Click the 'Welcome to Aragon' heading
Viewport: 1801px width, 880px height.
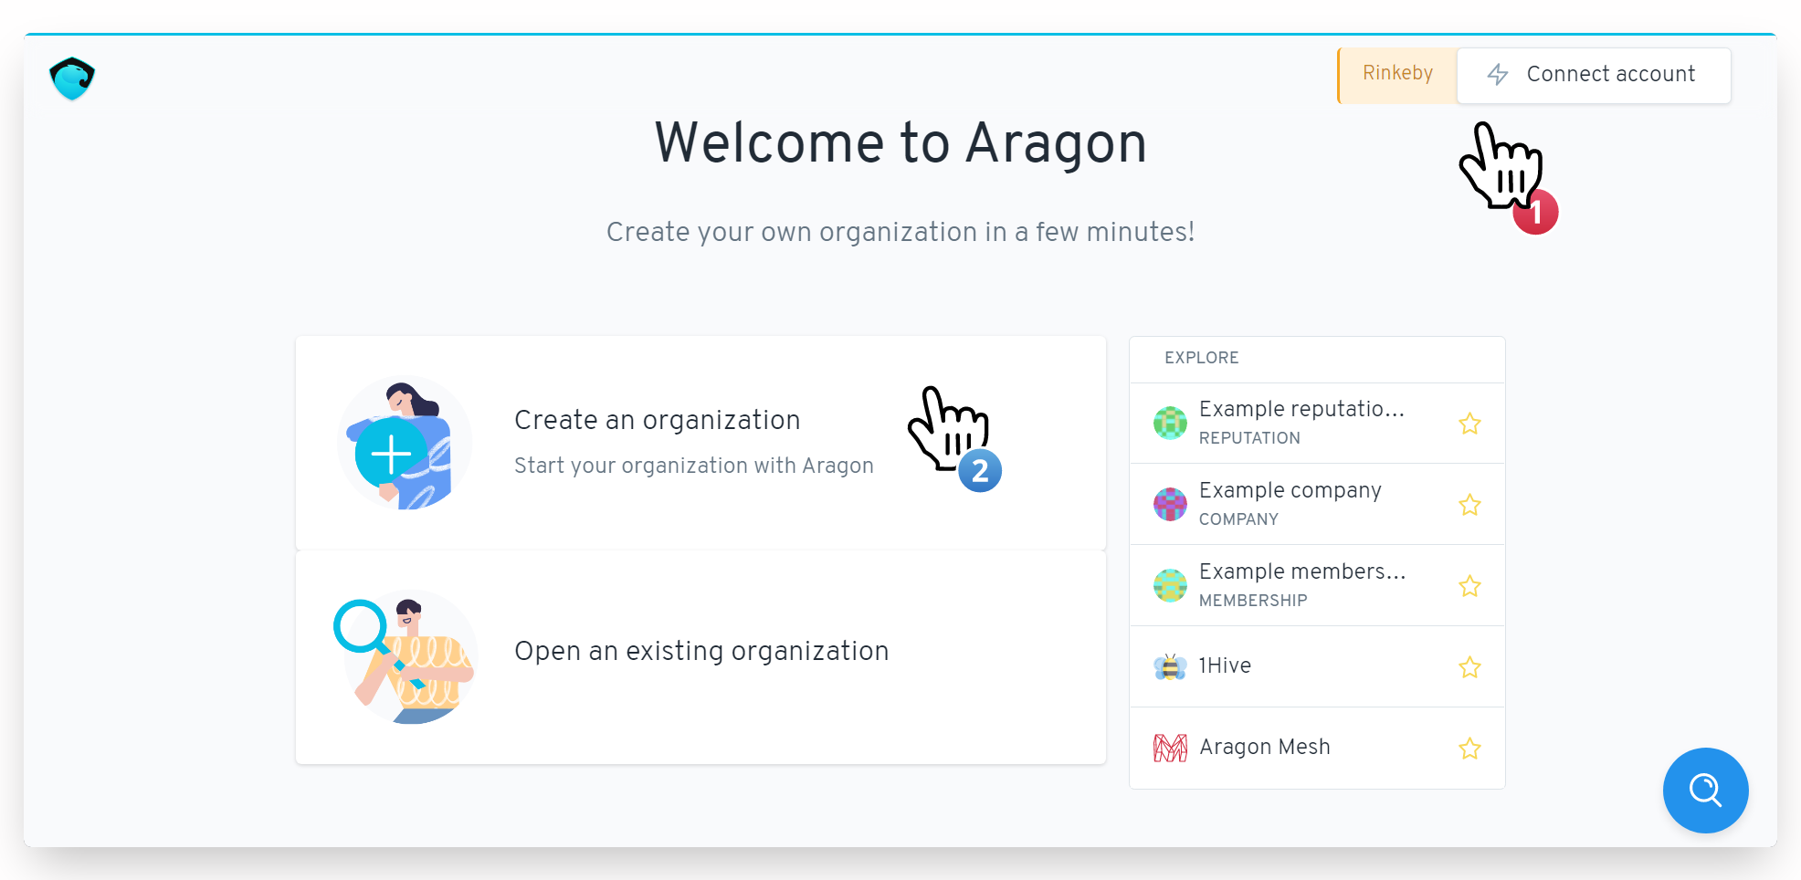[x=900, y=143]
